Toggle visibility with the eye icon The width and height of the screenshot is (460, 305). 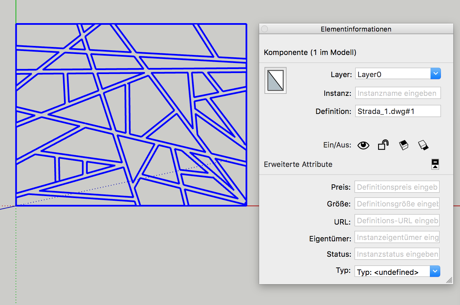[x=363, y=145]
